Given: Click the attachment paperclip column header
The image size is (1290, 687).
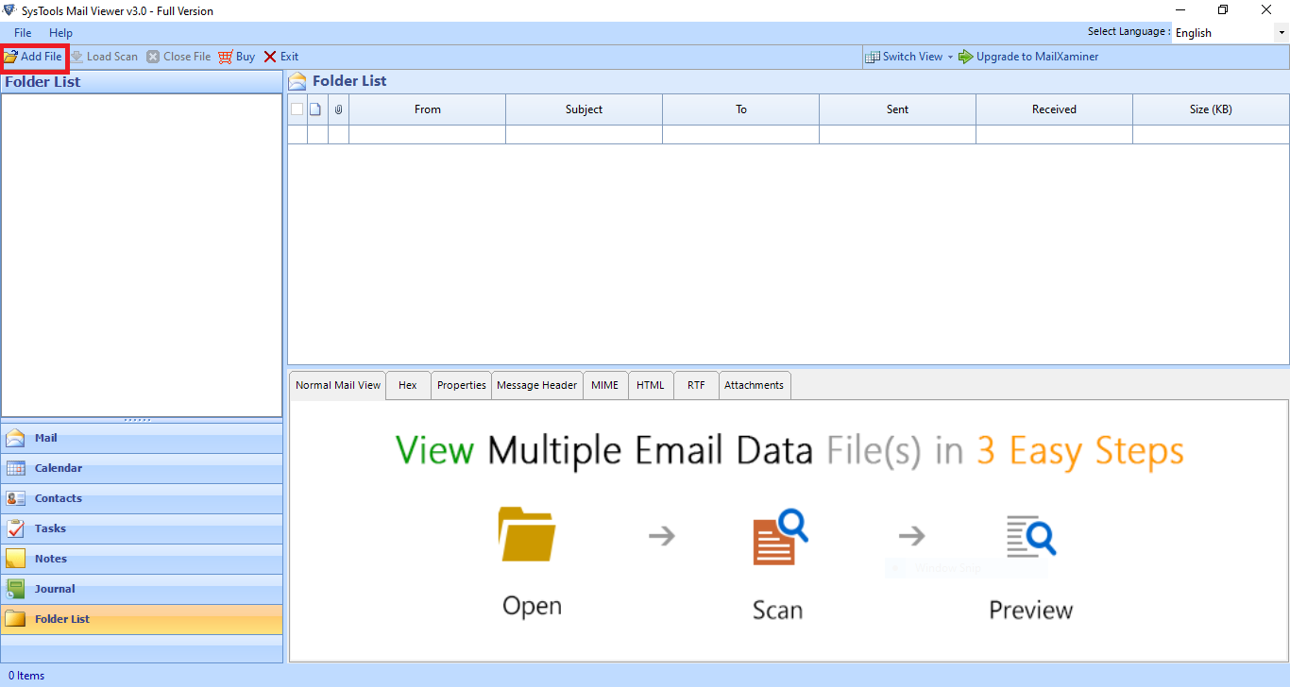Looking at the screenshot, I should 338,109.
